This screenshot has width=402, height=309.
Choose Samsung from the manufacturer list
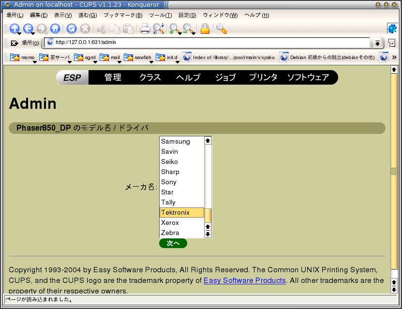[176, 142]
